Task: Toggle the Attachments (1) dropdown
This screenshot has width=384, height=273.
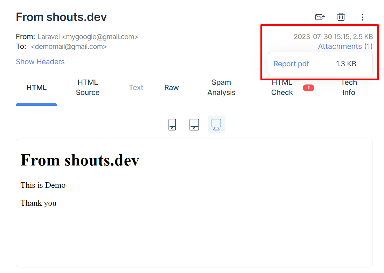Action: pyautogui.click(x=345, y=46)
